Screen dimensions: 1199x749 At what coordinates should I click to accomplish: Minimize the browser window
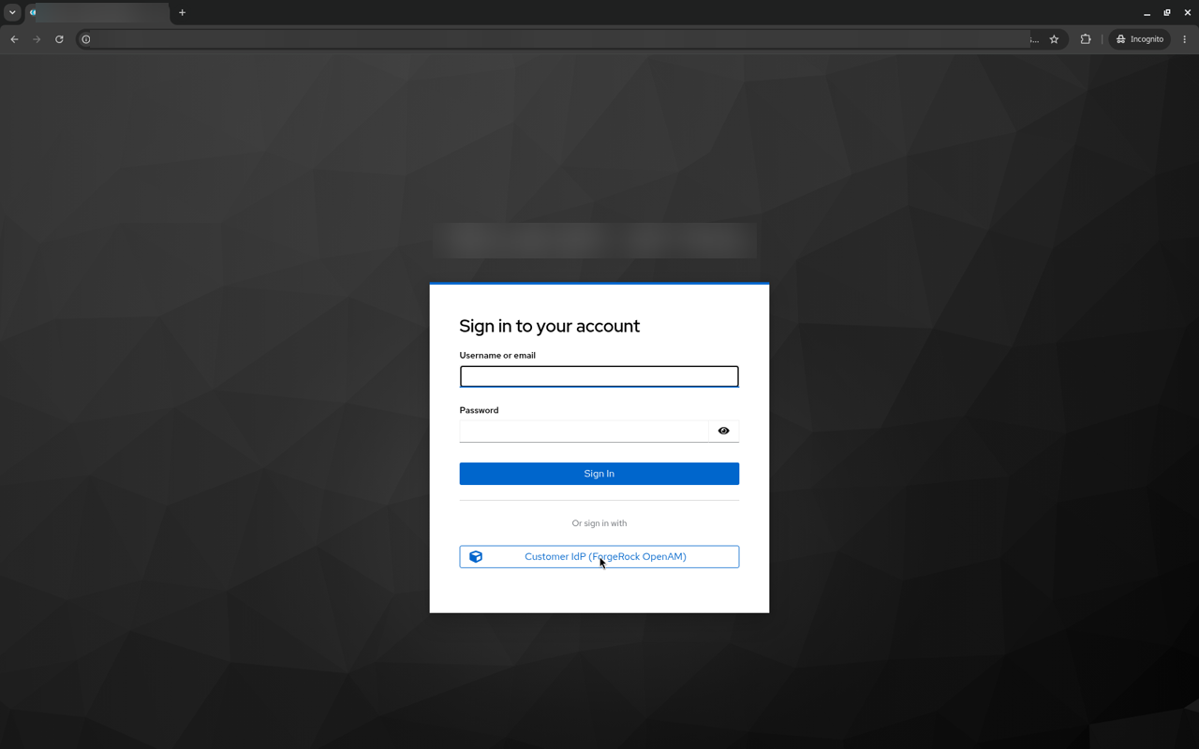tap(1147, 13)
